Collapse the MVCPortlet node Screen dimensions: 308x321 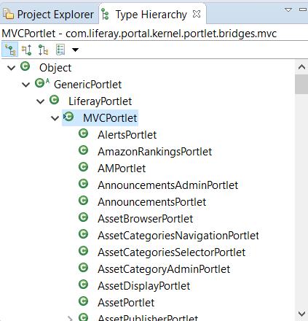[x=55, y=118]
